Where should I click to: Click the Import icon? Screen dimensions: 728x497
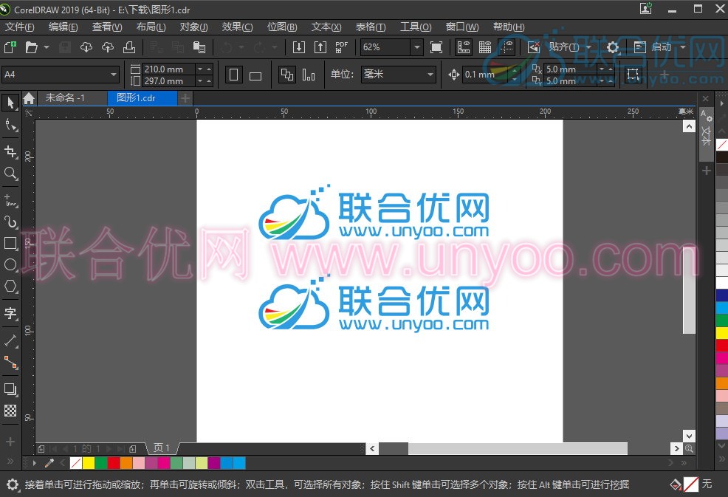click(298, 47)
